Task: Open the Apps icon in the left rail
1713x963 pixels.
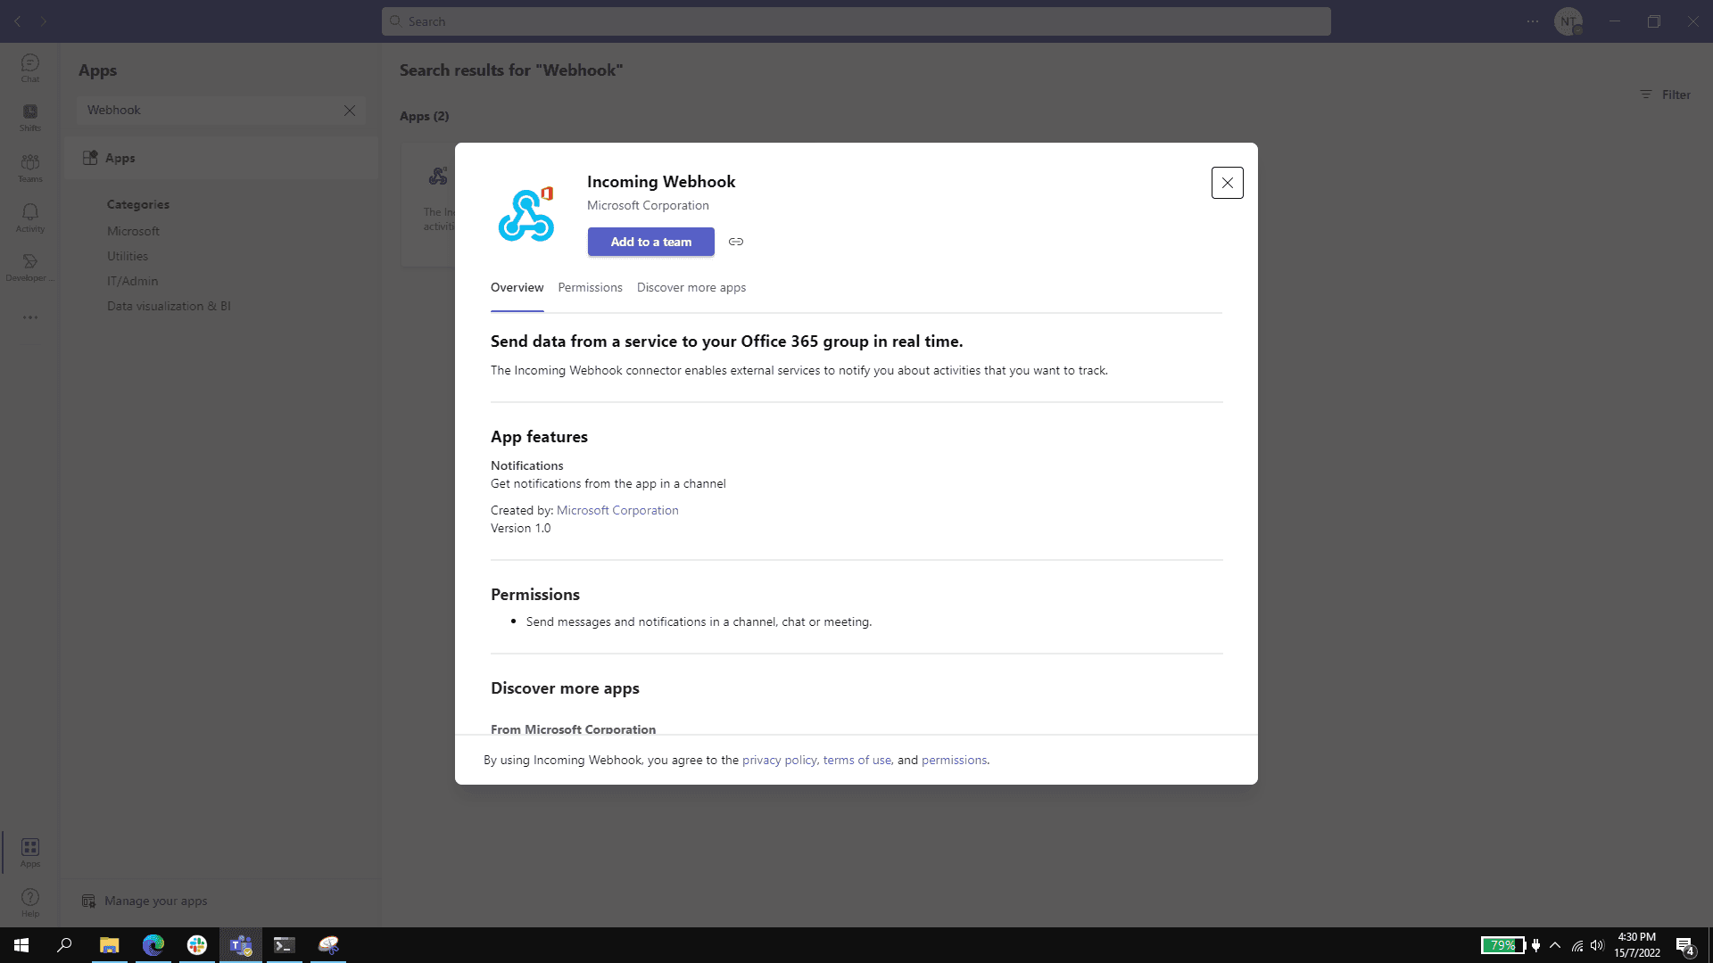Action: (30, 852)
